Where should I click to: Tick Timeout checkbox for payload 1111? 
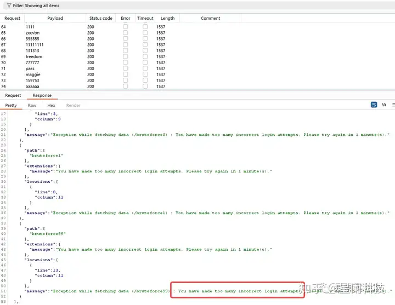coord(145,27)
